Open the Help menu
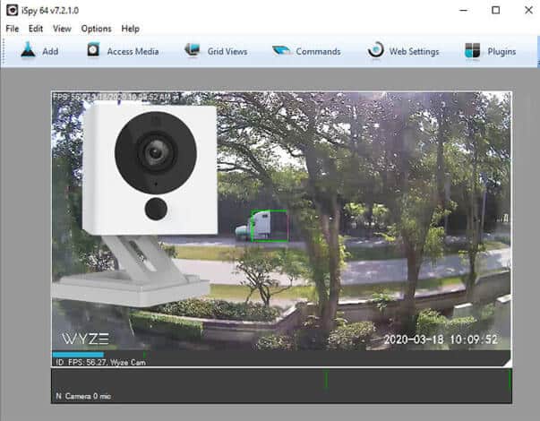The width and height of the screenshot is (540, 421). click(131, 29)
